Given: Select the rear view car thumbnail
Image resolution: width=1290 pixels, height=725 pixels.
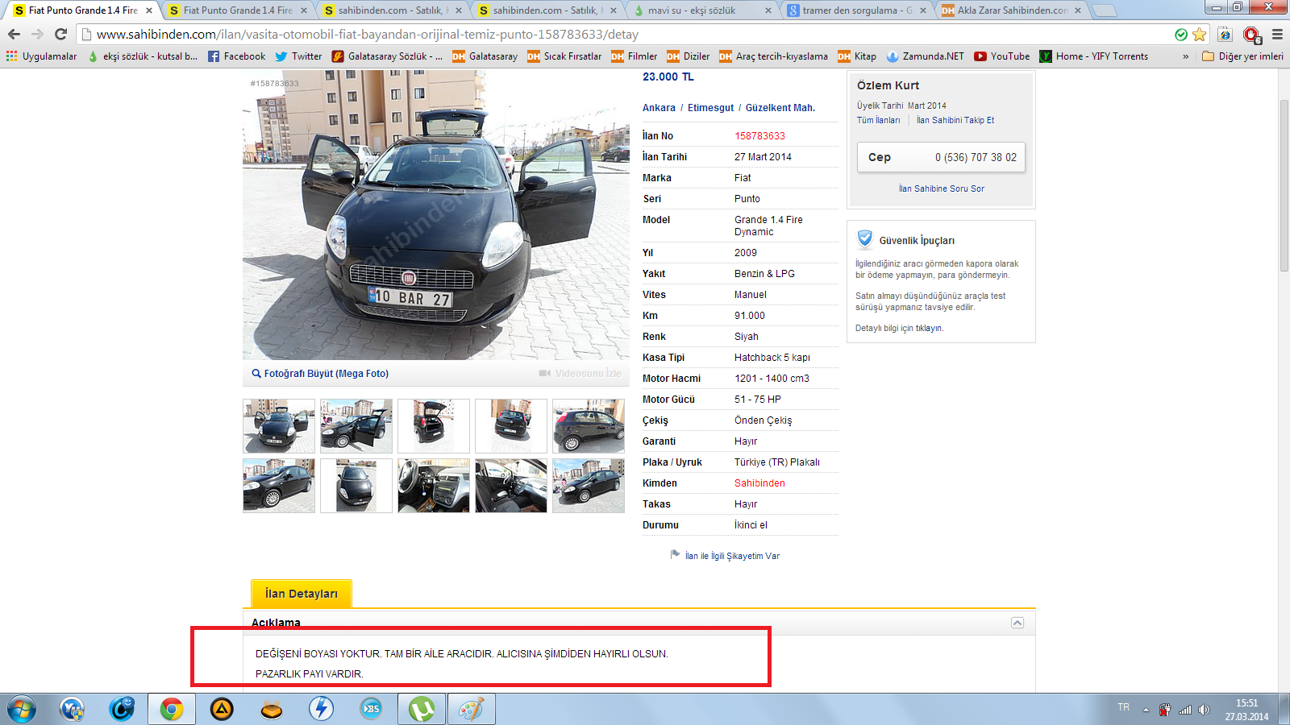Looking at the screenshot, I should pos(511,426).
